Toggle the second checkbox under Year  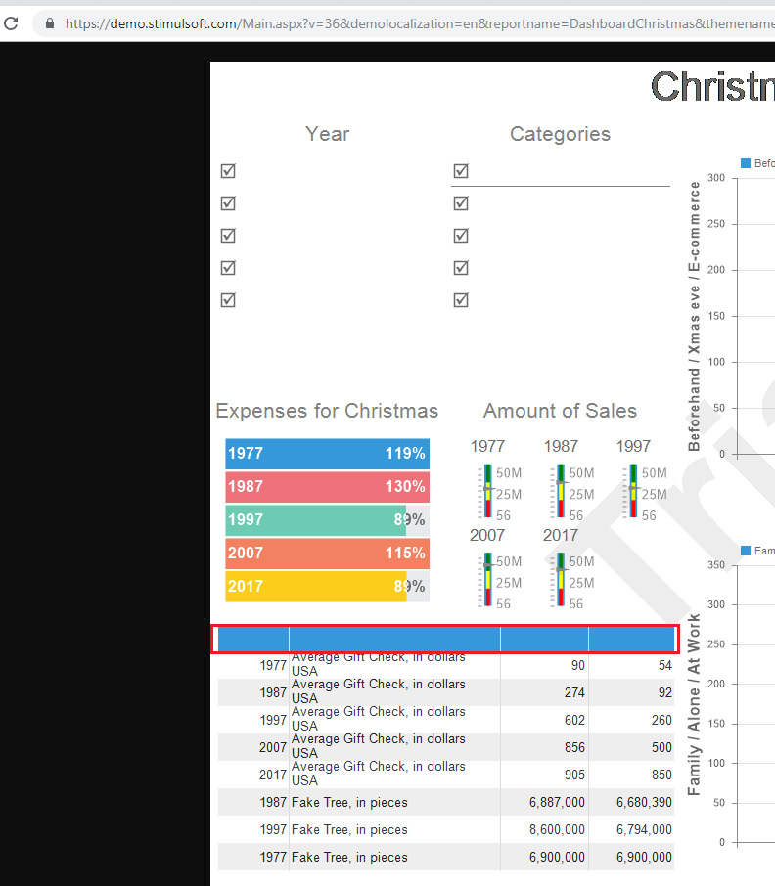(228, 202)
